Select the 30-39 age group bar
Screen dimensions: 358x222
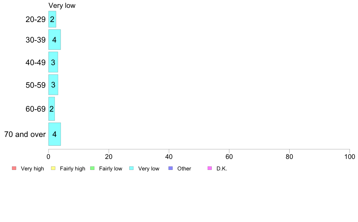coord(55,40)
